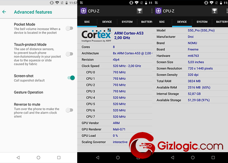Select the Hardware value mt6763
The width and height of the screenshot is (228, 163).
pyautogui.click(x=193, y=56)
